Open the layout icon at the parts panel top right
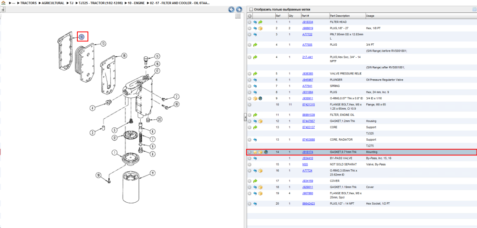This screenshot has width=477, height=228. (x=474, y=10)
